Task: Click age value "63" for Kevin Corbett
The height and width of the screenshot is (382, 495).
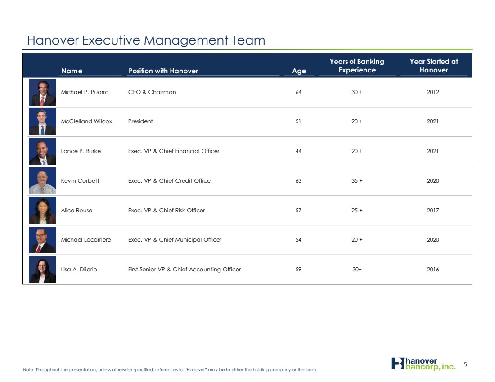Action: pyautogui.click(x=298, y=181)
